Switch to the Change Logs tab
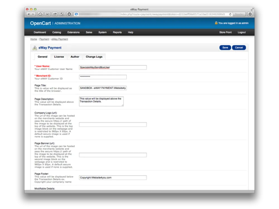Image resolution: width=279 pixels, height=209 pixels. click(94, 57)
